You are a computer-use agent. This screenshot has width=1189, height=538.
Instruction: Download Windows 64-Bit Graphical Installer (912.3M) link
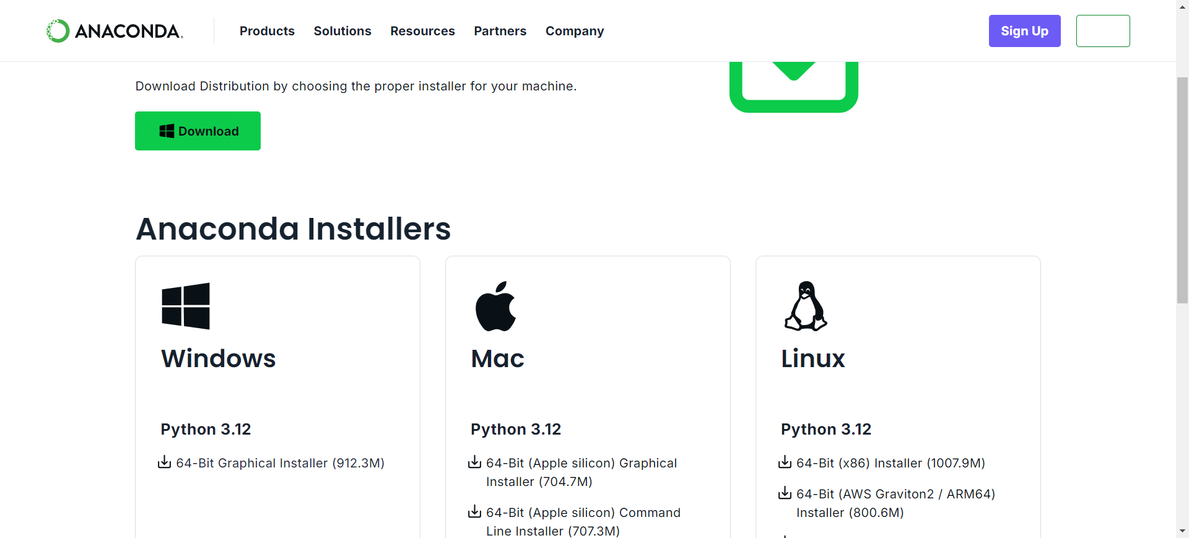[280, 463]
